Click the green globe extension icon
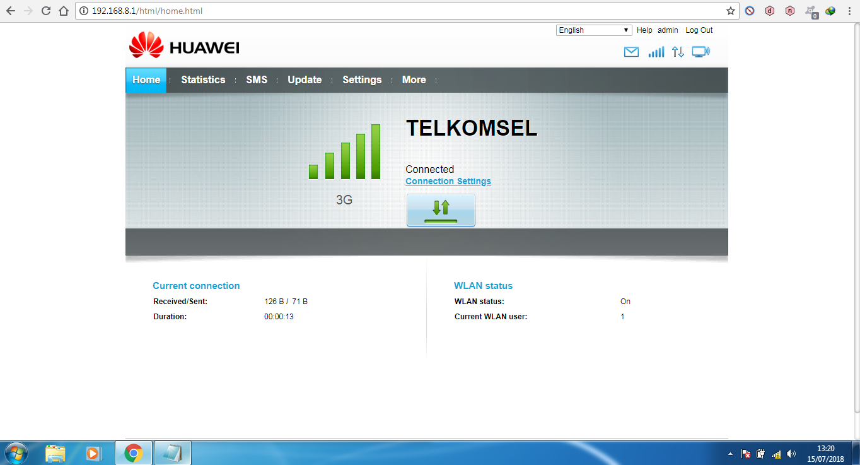 click(830, 11)
